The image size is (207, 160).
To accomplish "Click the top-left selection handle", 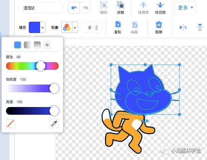I will (x=111, y=65).
